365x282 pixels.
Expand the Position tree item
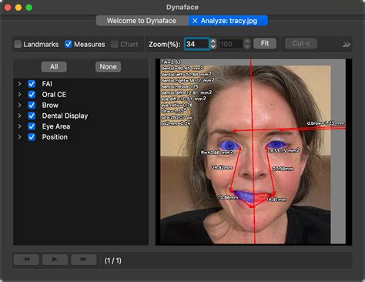coord(20,137)
